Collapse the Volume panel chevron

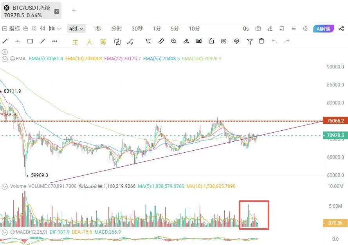[5, 186]
